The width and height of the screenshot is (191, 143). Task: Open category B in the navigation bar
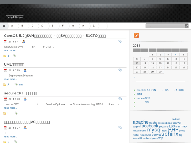(22, 26)
